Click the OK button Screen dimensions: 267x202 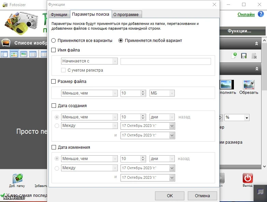pos(170,196)
